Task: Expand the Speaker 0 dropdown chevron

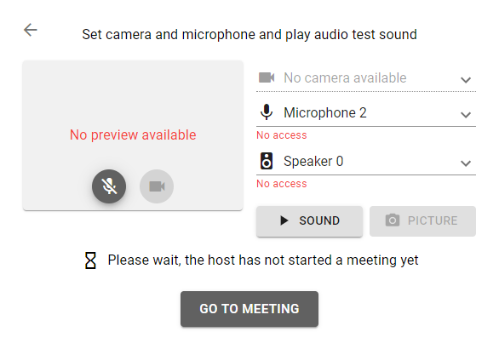Action: pos(466,163)
